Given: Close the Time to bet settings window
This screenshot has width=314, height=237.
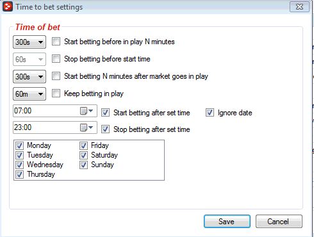Looking at the screenshot, I should [299, 7].
